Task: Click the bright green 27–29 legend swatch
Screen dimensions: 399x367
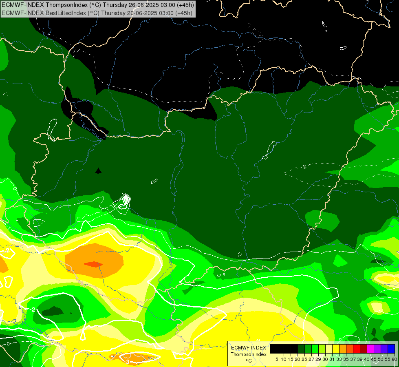Action: coord(315,349)
